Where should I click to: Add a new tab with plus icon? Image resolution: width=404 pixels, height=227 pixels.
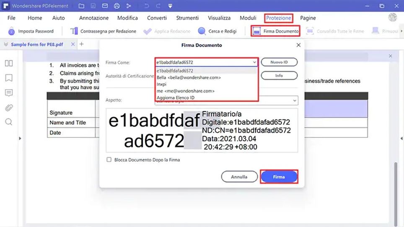point(81,44)
